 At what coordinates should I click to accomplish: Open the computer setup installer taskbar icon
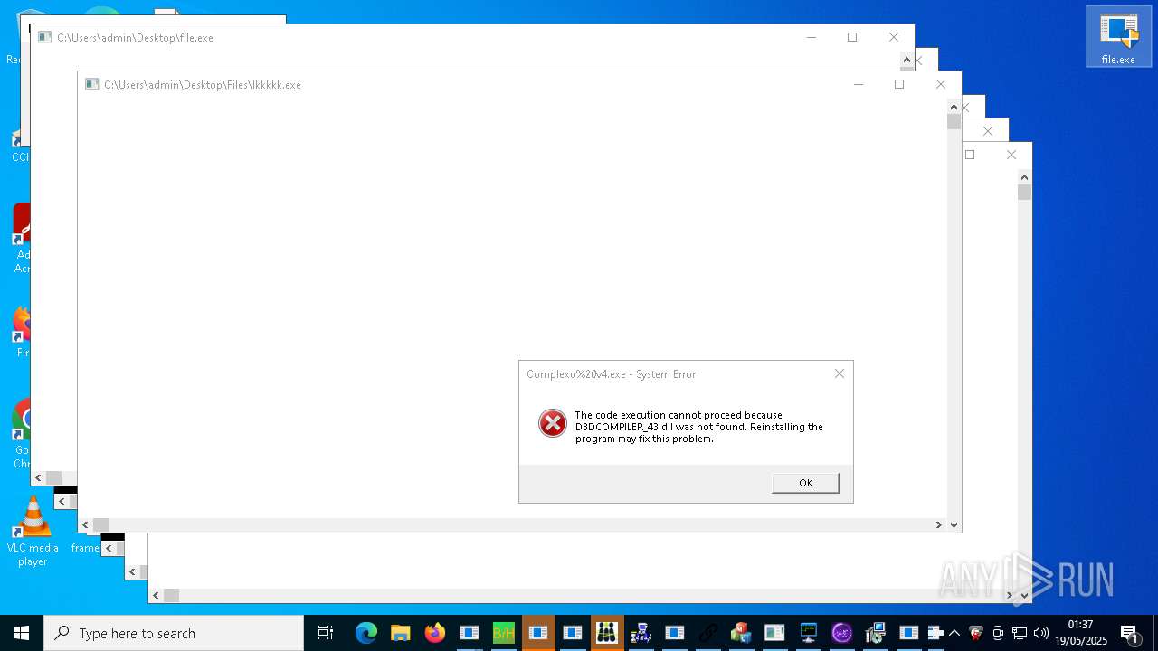click(876, 633)
